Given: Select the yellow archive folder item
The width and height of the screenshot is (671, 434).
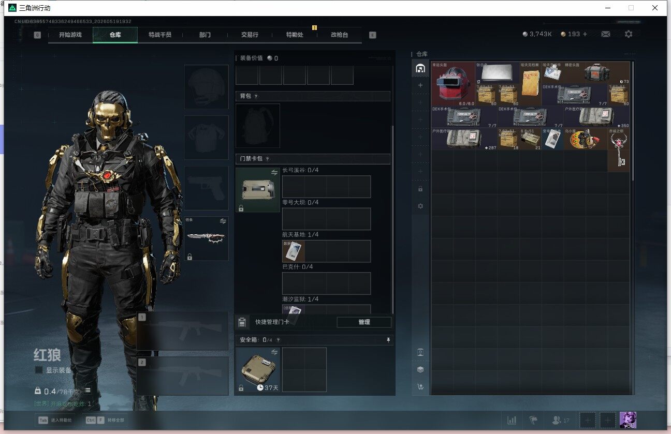Looking at the screenshot, I should [531, 84].
